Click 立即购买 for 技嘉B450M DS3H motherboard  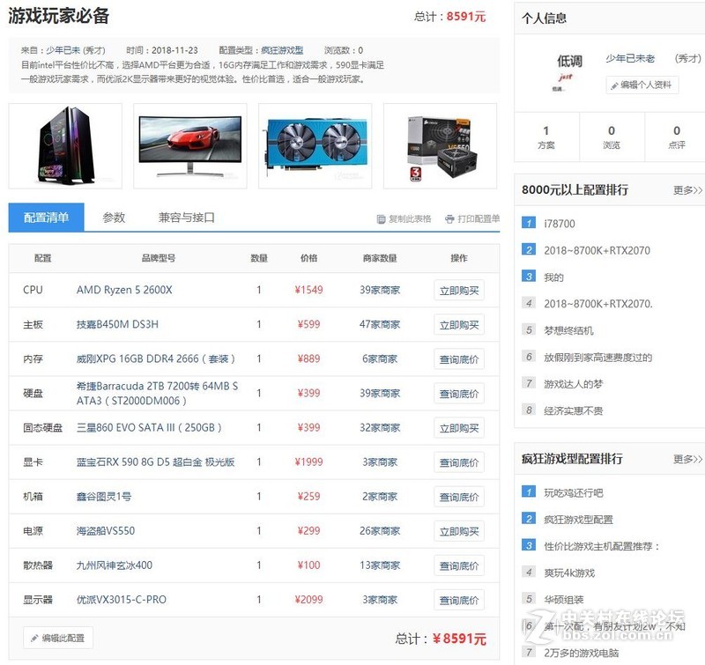459,324
